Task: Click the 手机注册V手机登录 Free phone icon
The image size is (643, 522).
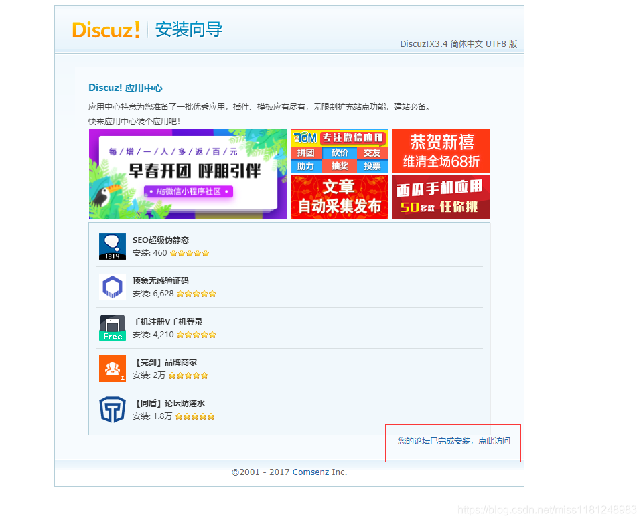Action: click(113, 328)
